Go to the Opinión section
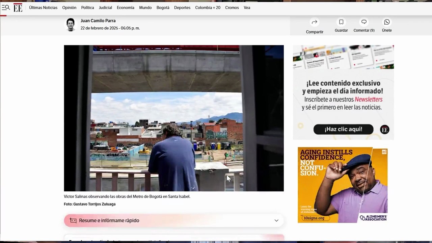This screenshot has width=432, height=243. tap(69, 8)
